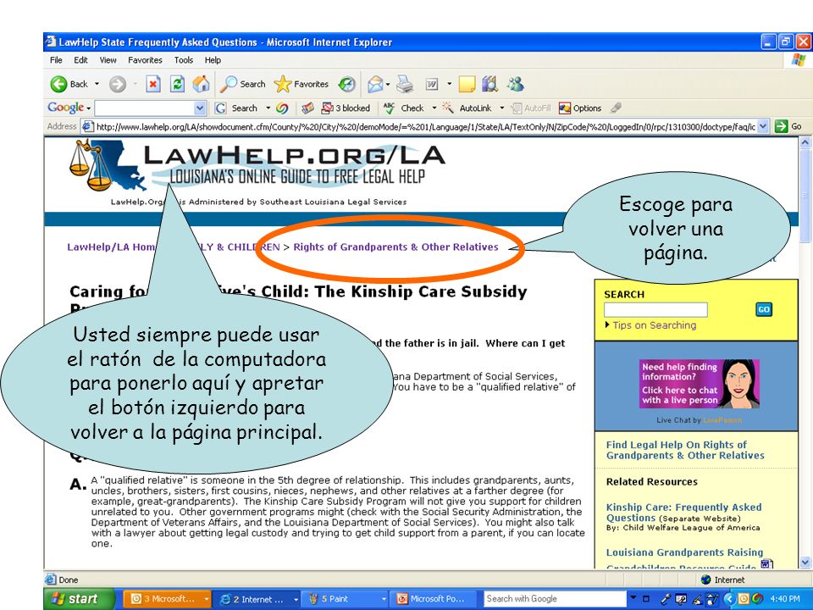Click the page SEARCH text box
This screenshot has height=610, width=813.
pyautogui.click(x=655, y=310)
